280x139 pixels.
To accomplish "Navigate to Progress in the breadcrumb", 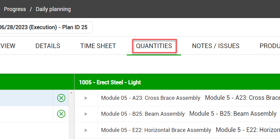I will pos(15,9).
